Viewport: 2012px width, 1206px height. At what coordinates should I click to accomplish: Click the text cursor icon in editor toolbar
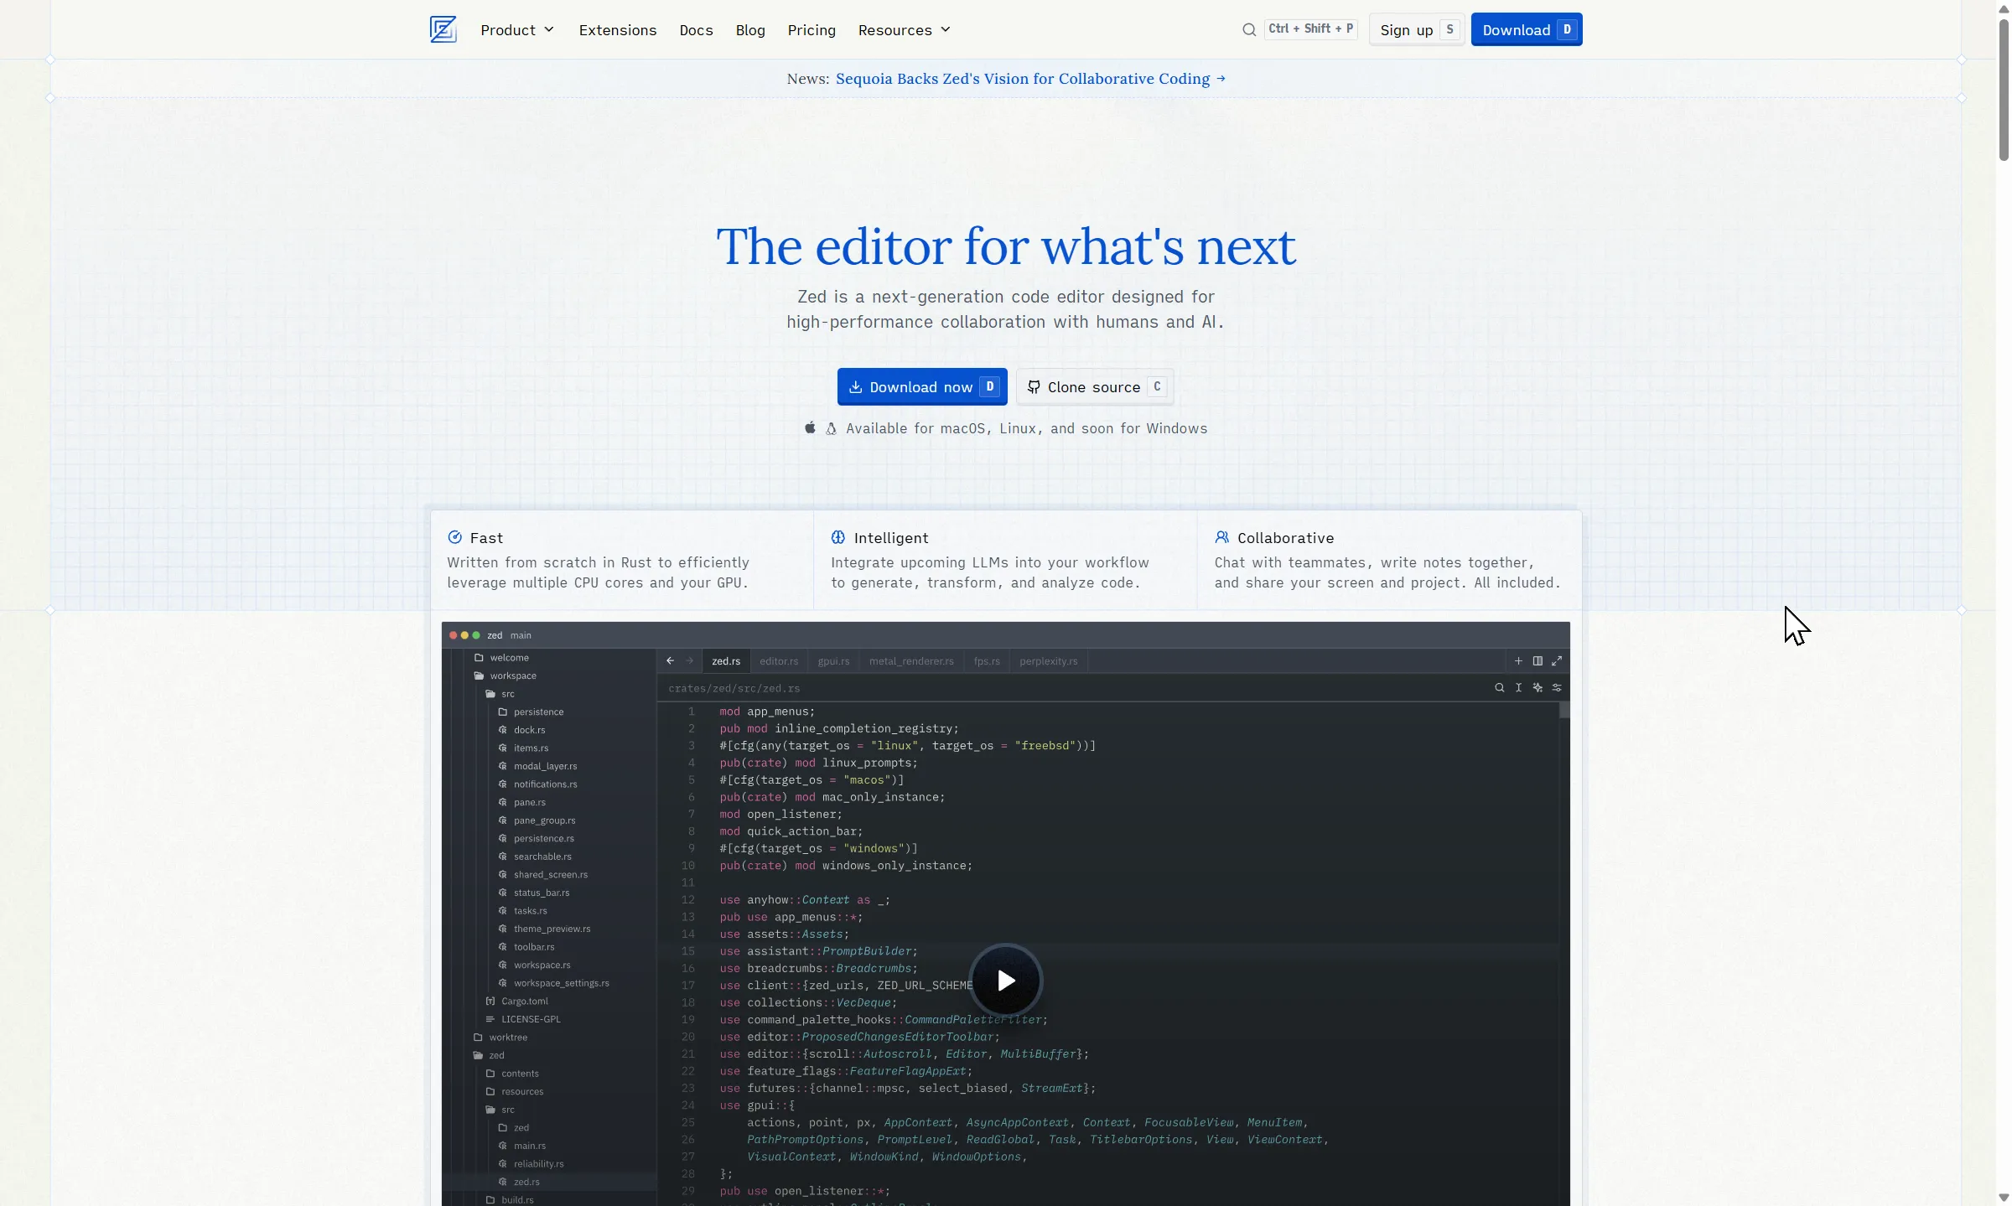pos(1518,688)
